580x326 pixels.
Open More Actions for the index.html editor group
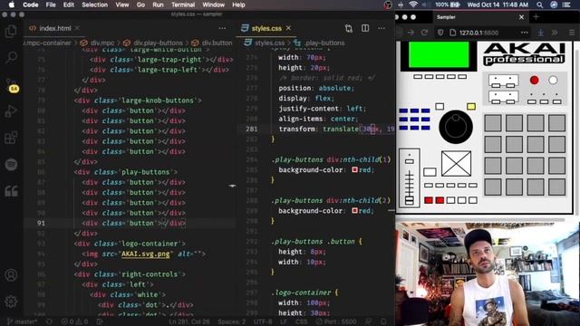(222, 28)
